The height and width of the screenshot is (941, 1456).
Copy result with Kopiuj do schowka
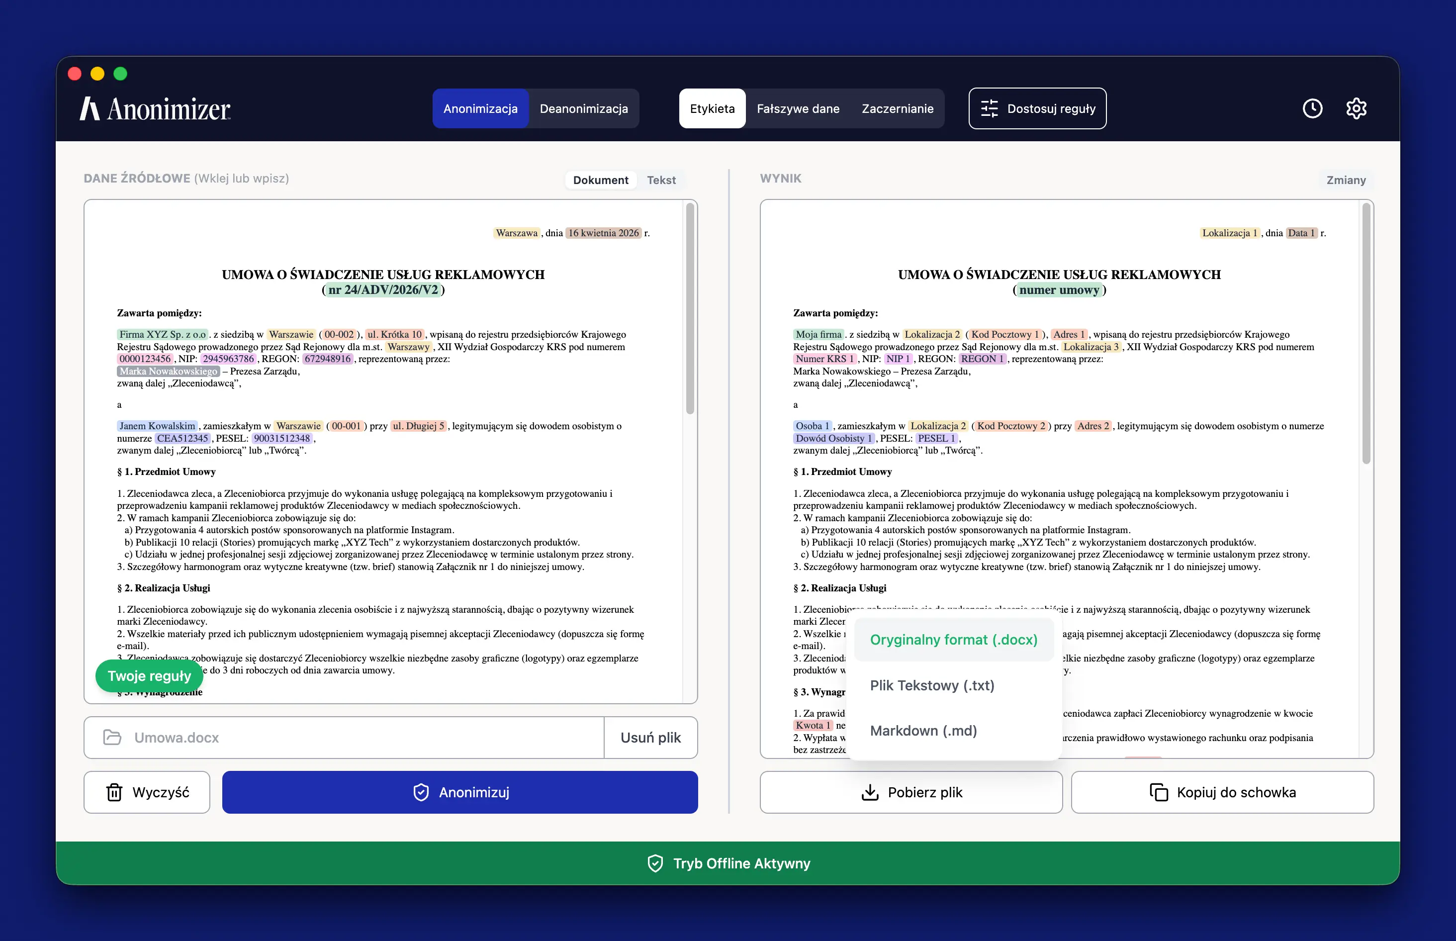[x=1222, y=792]
